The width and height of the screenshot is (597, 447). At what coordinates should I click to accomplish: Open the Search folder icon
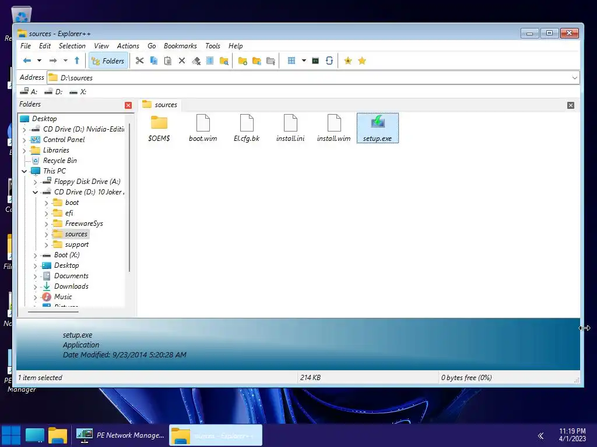224,61
